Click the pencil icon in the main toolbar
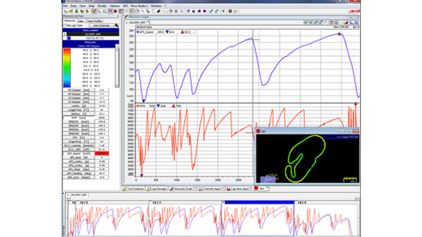The width and height of the screenshot is (422, 237). point(94,11)
